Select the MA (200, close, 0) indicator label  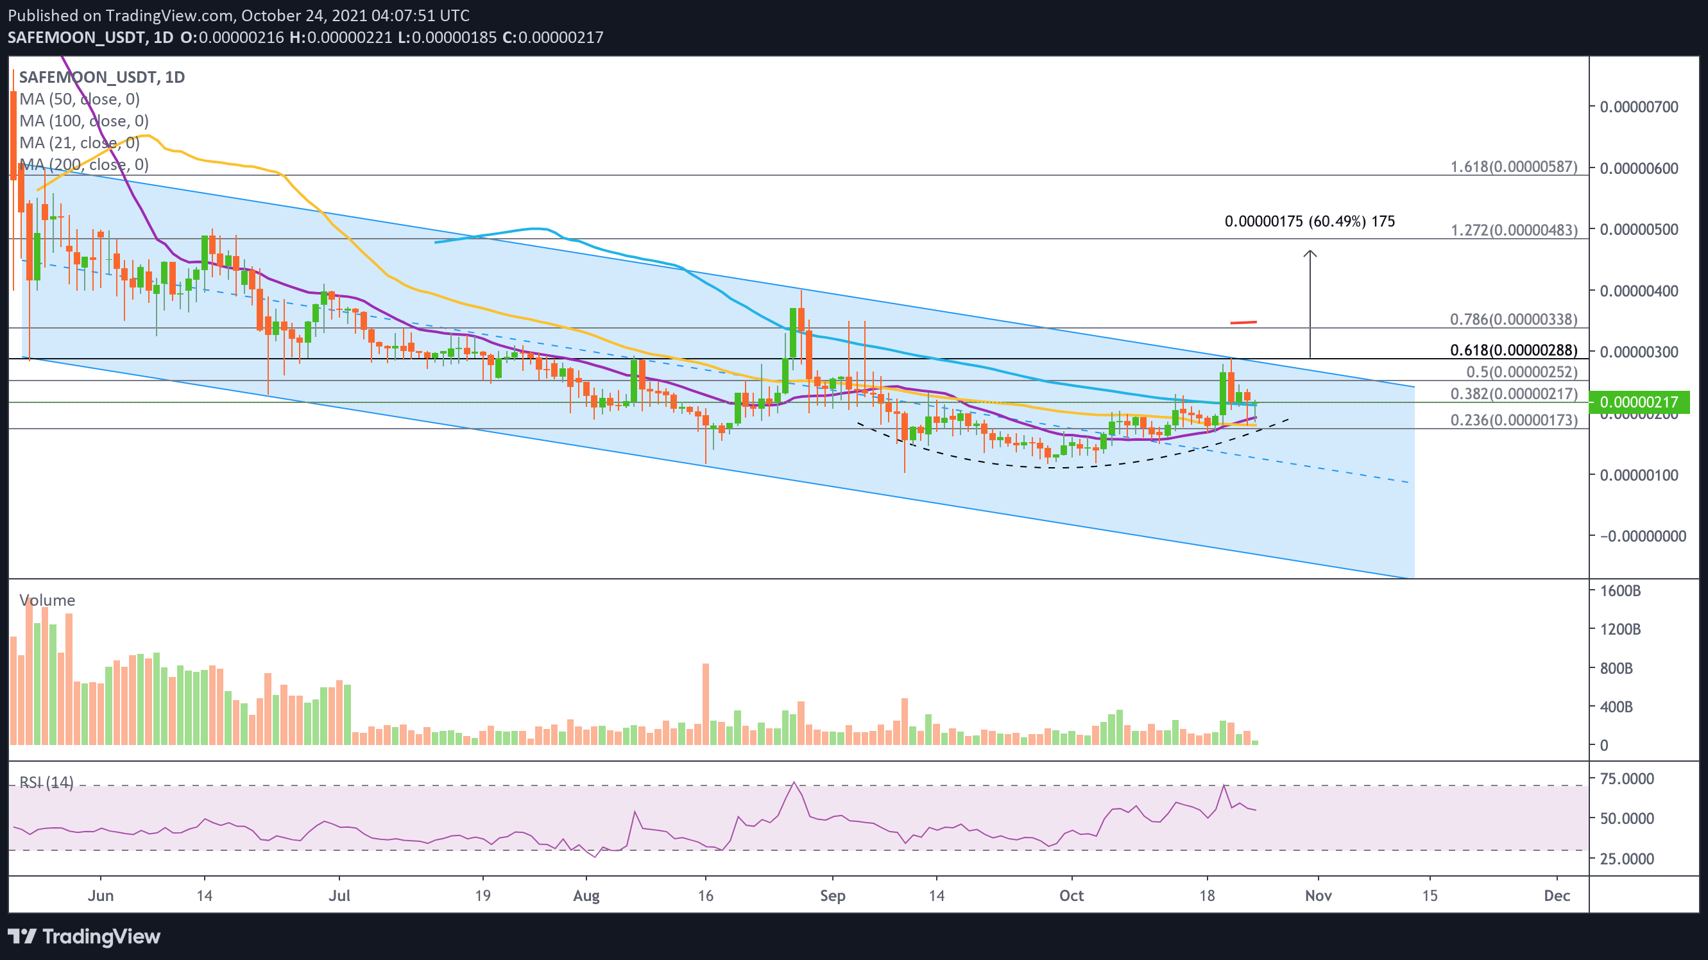tap(84, 164)
